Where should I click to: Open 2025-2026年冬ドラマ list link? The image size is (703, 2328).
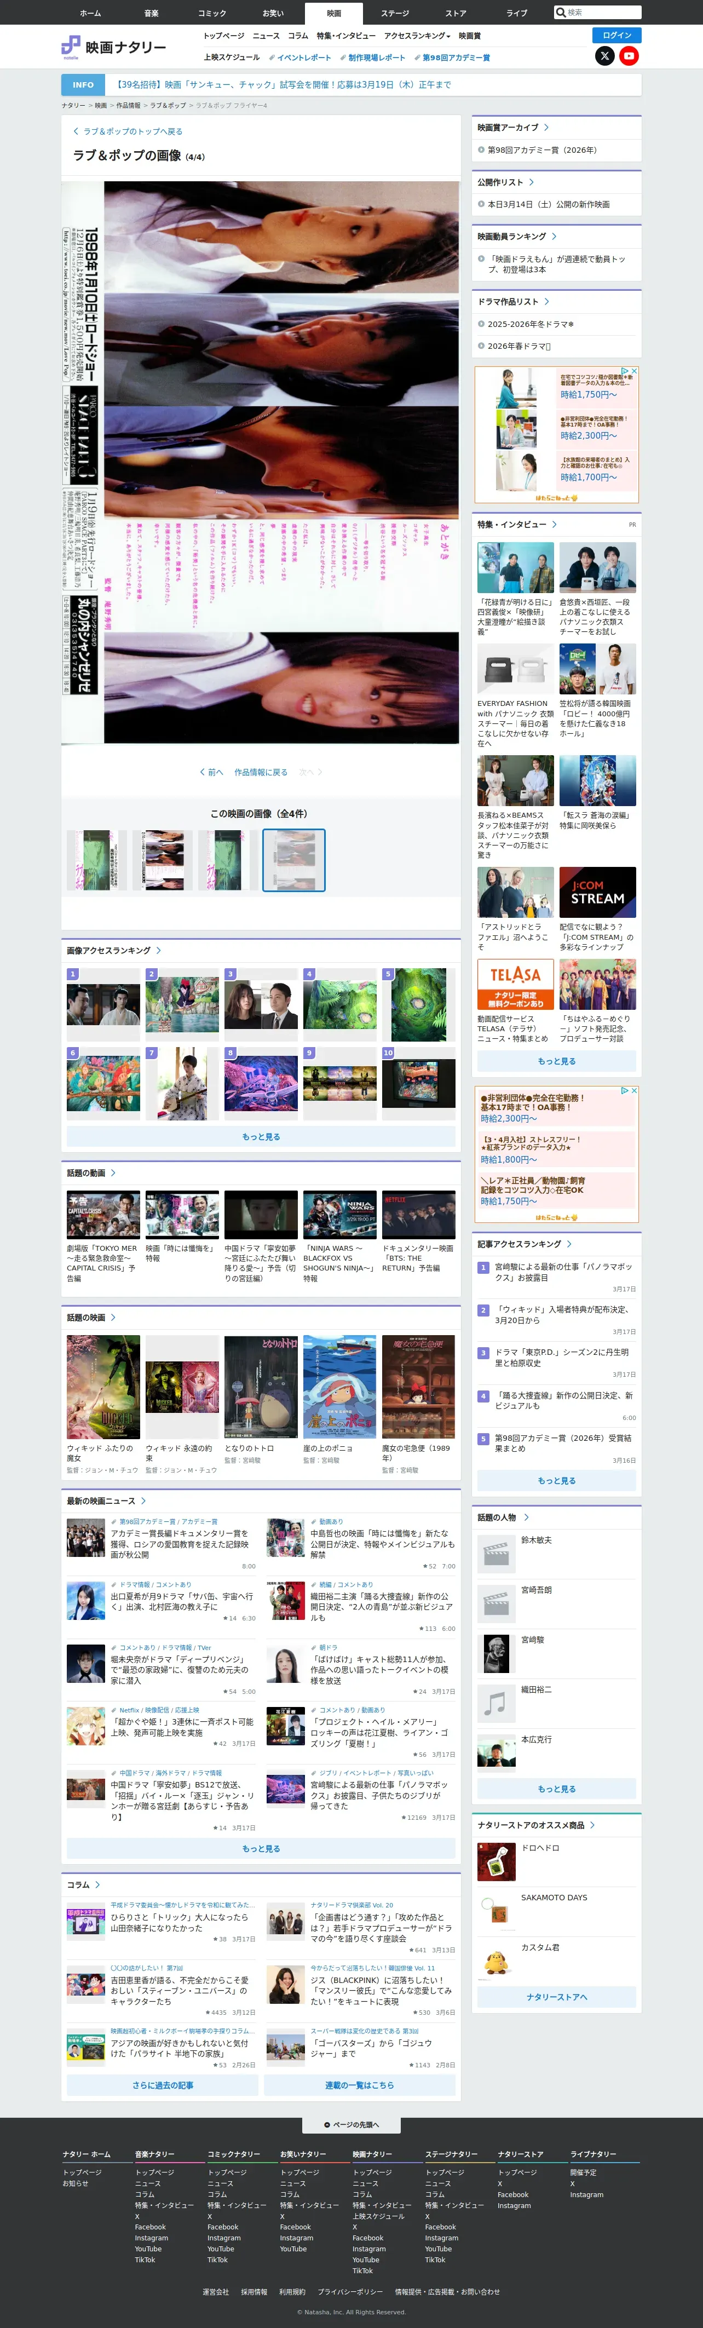coord(531,324)
